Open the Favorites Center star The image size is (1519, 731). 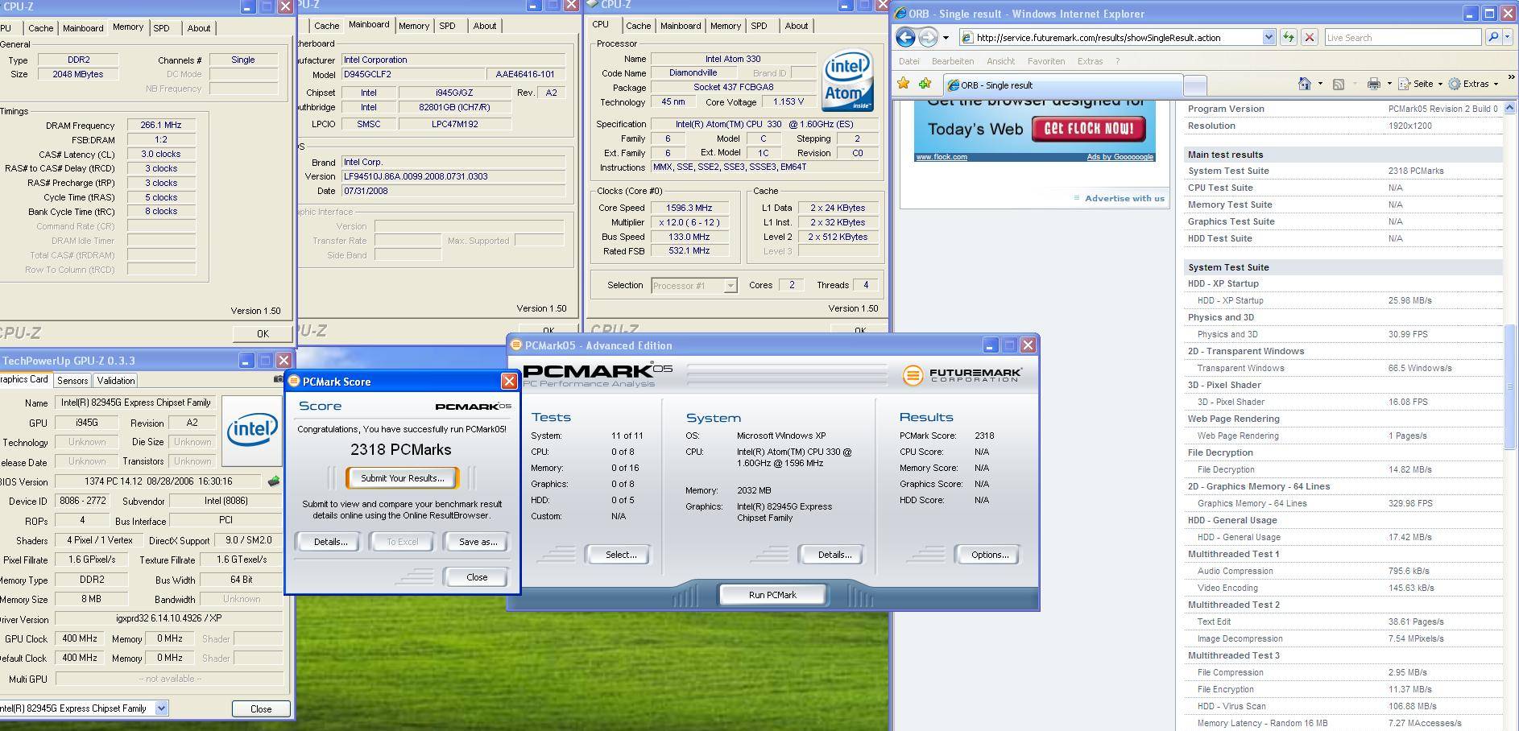pos(904,84)
